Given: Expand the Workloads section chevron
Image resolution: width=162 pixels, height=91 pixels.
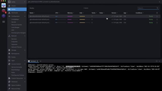Looking at the screenshot, I should [25, 13].
